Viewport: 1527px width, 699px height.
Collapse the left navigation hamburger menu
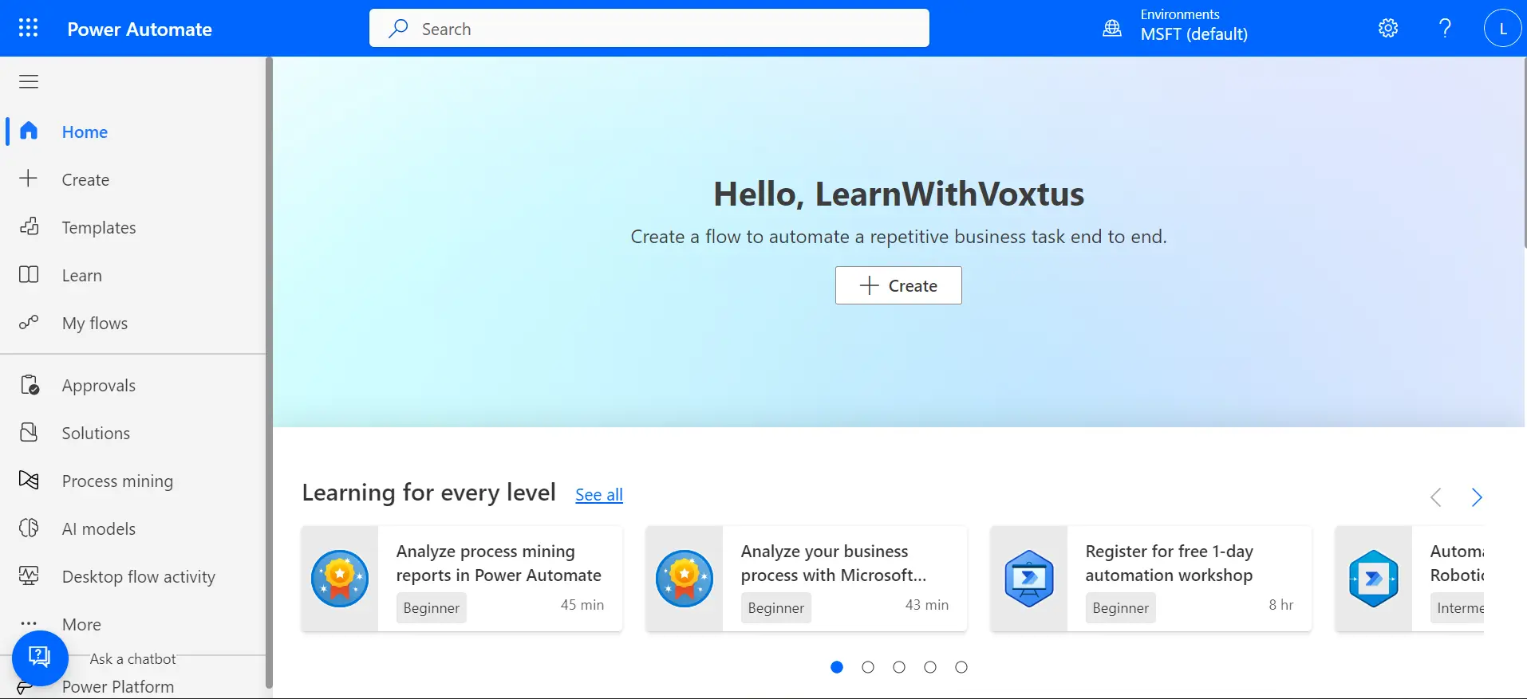[29, 81]
